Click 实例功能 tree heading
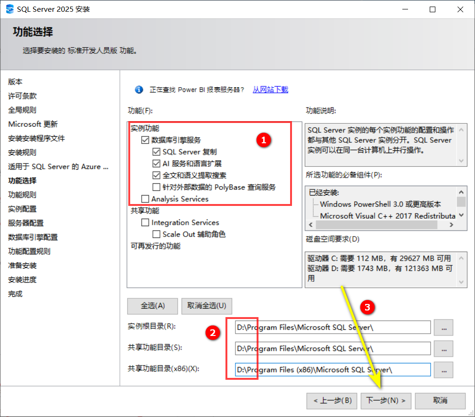The image size is (475, 417). 145,128
